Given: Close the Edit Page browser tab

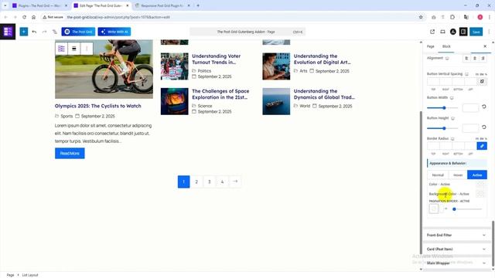Looking at the screenshot, I should coord(127,5).
